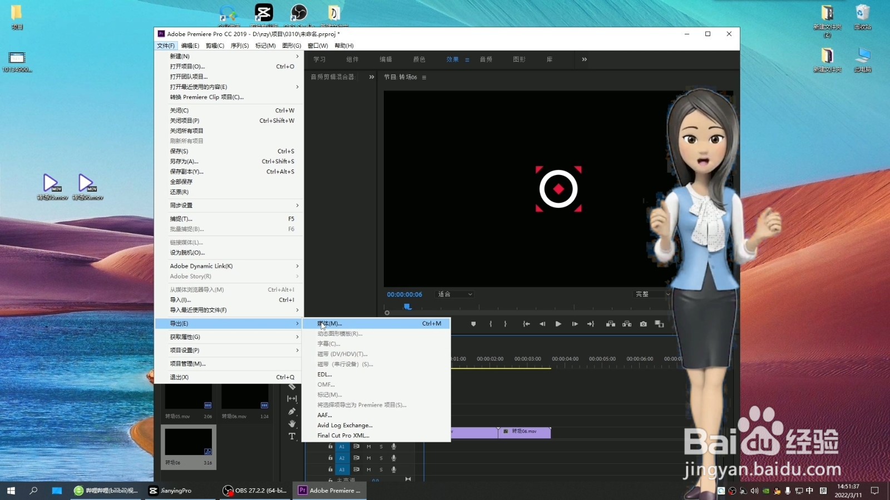Select the 转场06 sequence thumbnail in project bin
The image size is (890, 500).
pos(189,442)
